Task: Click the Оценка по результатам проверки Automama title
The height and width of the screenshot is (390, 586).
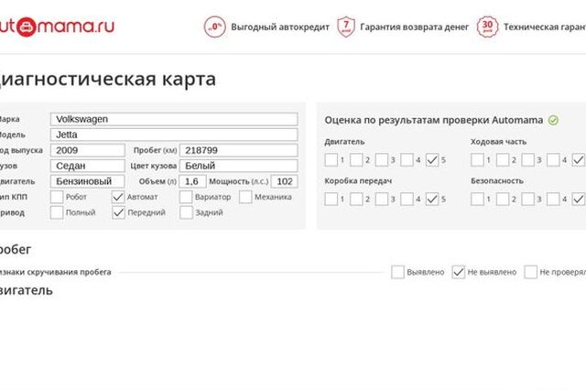Action: click(x=433, y=120)
